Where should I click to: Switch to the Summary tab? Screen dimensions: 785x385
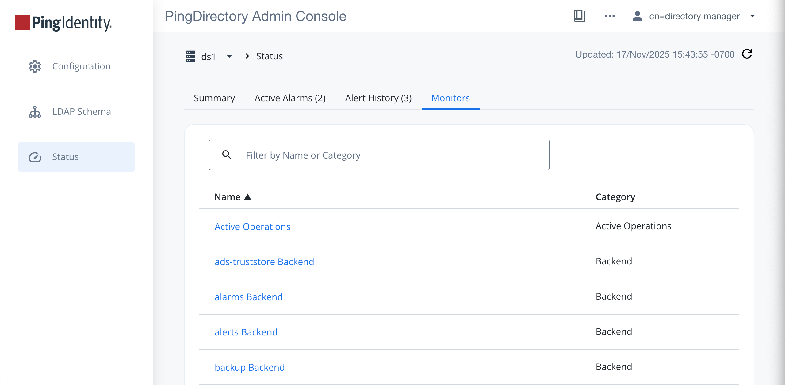click(x=214, y=98)
